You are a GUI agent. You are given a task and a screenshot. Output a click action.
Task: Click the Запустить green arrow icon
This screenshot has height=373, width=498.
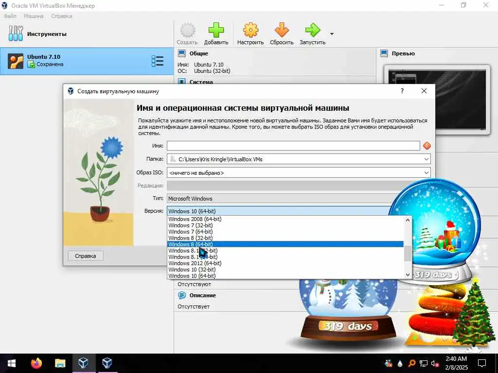tap(313, 31)
